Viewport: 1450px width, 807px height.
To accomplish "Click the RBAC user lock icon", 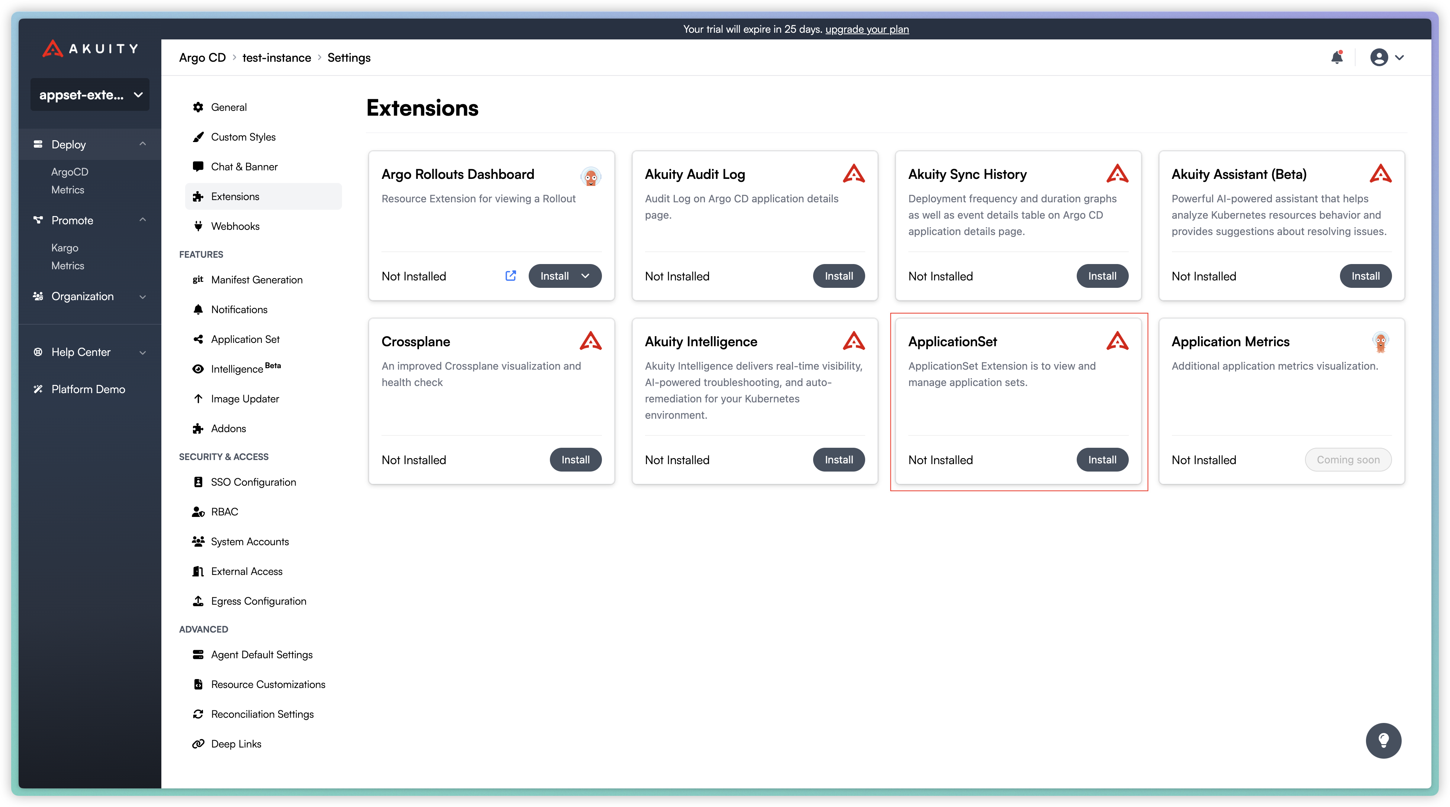I will point(198,512).
